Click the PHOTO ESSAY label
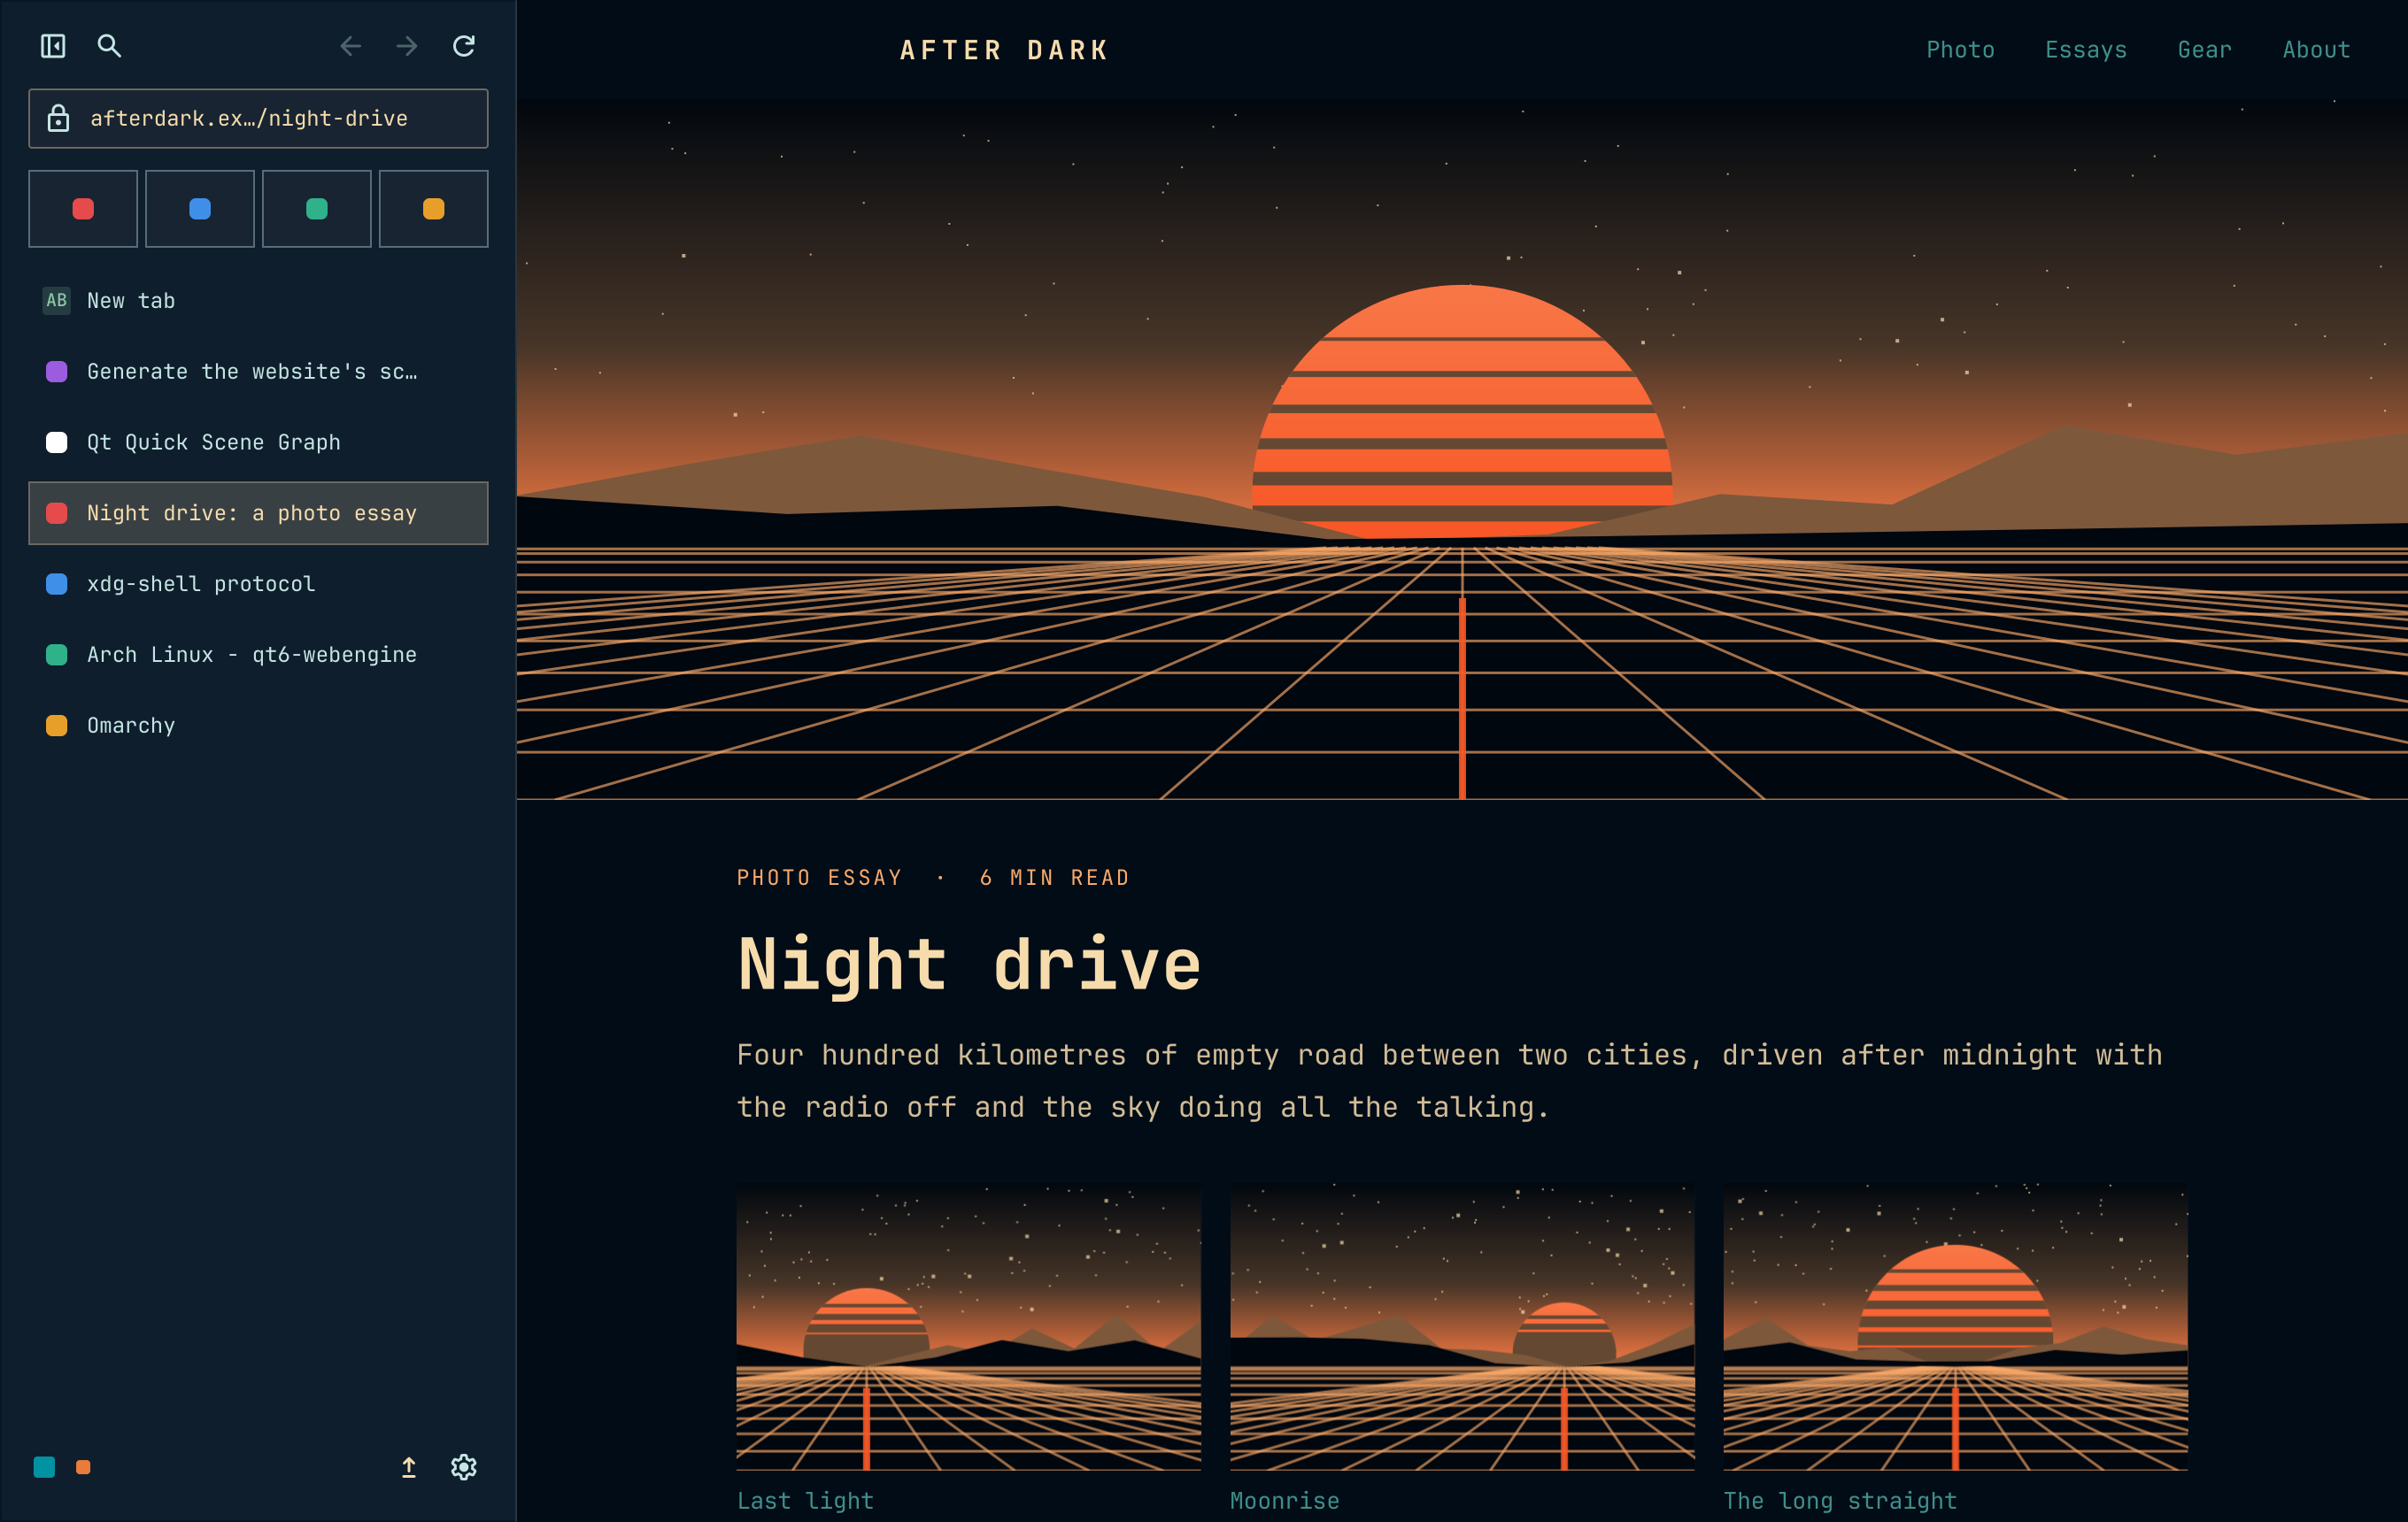The height and width of the screenshot is (1522, 2408). pyautogui.click(x=820, y=878)
